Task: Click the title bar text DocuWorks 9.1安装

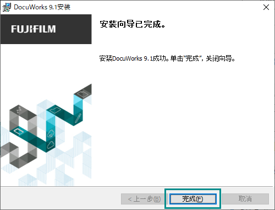Action: coord(42,7)
